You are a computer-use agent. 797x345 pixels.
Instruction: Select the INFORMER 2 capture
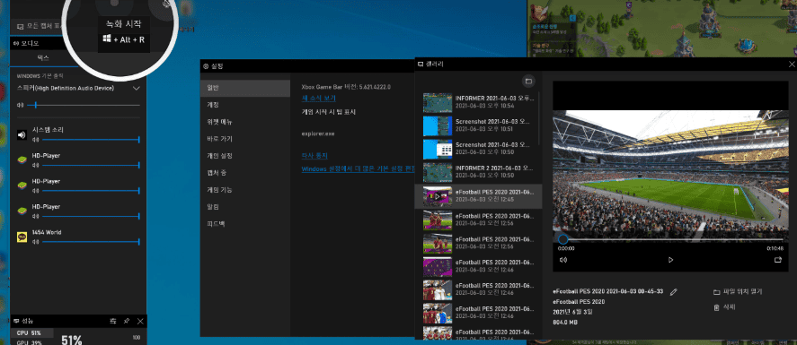click(478, 172)
